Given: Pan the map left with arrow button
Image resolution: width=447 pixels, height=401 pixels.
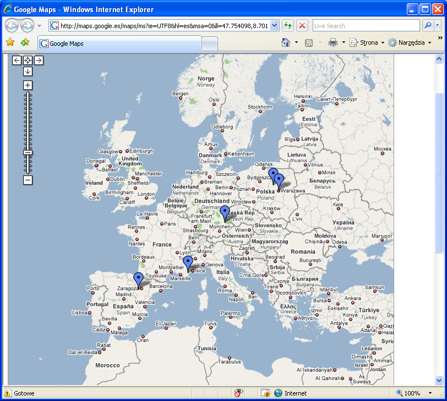Looking at the screenshot, I should 17,61.
